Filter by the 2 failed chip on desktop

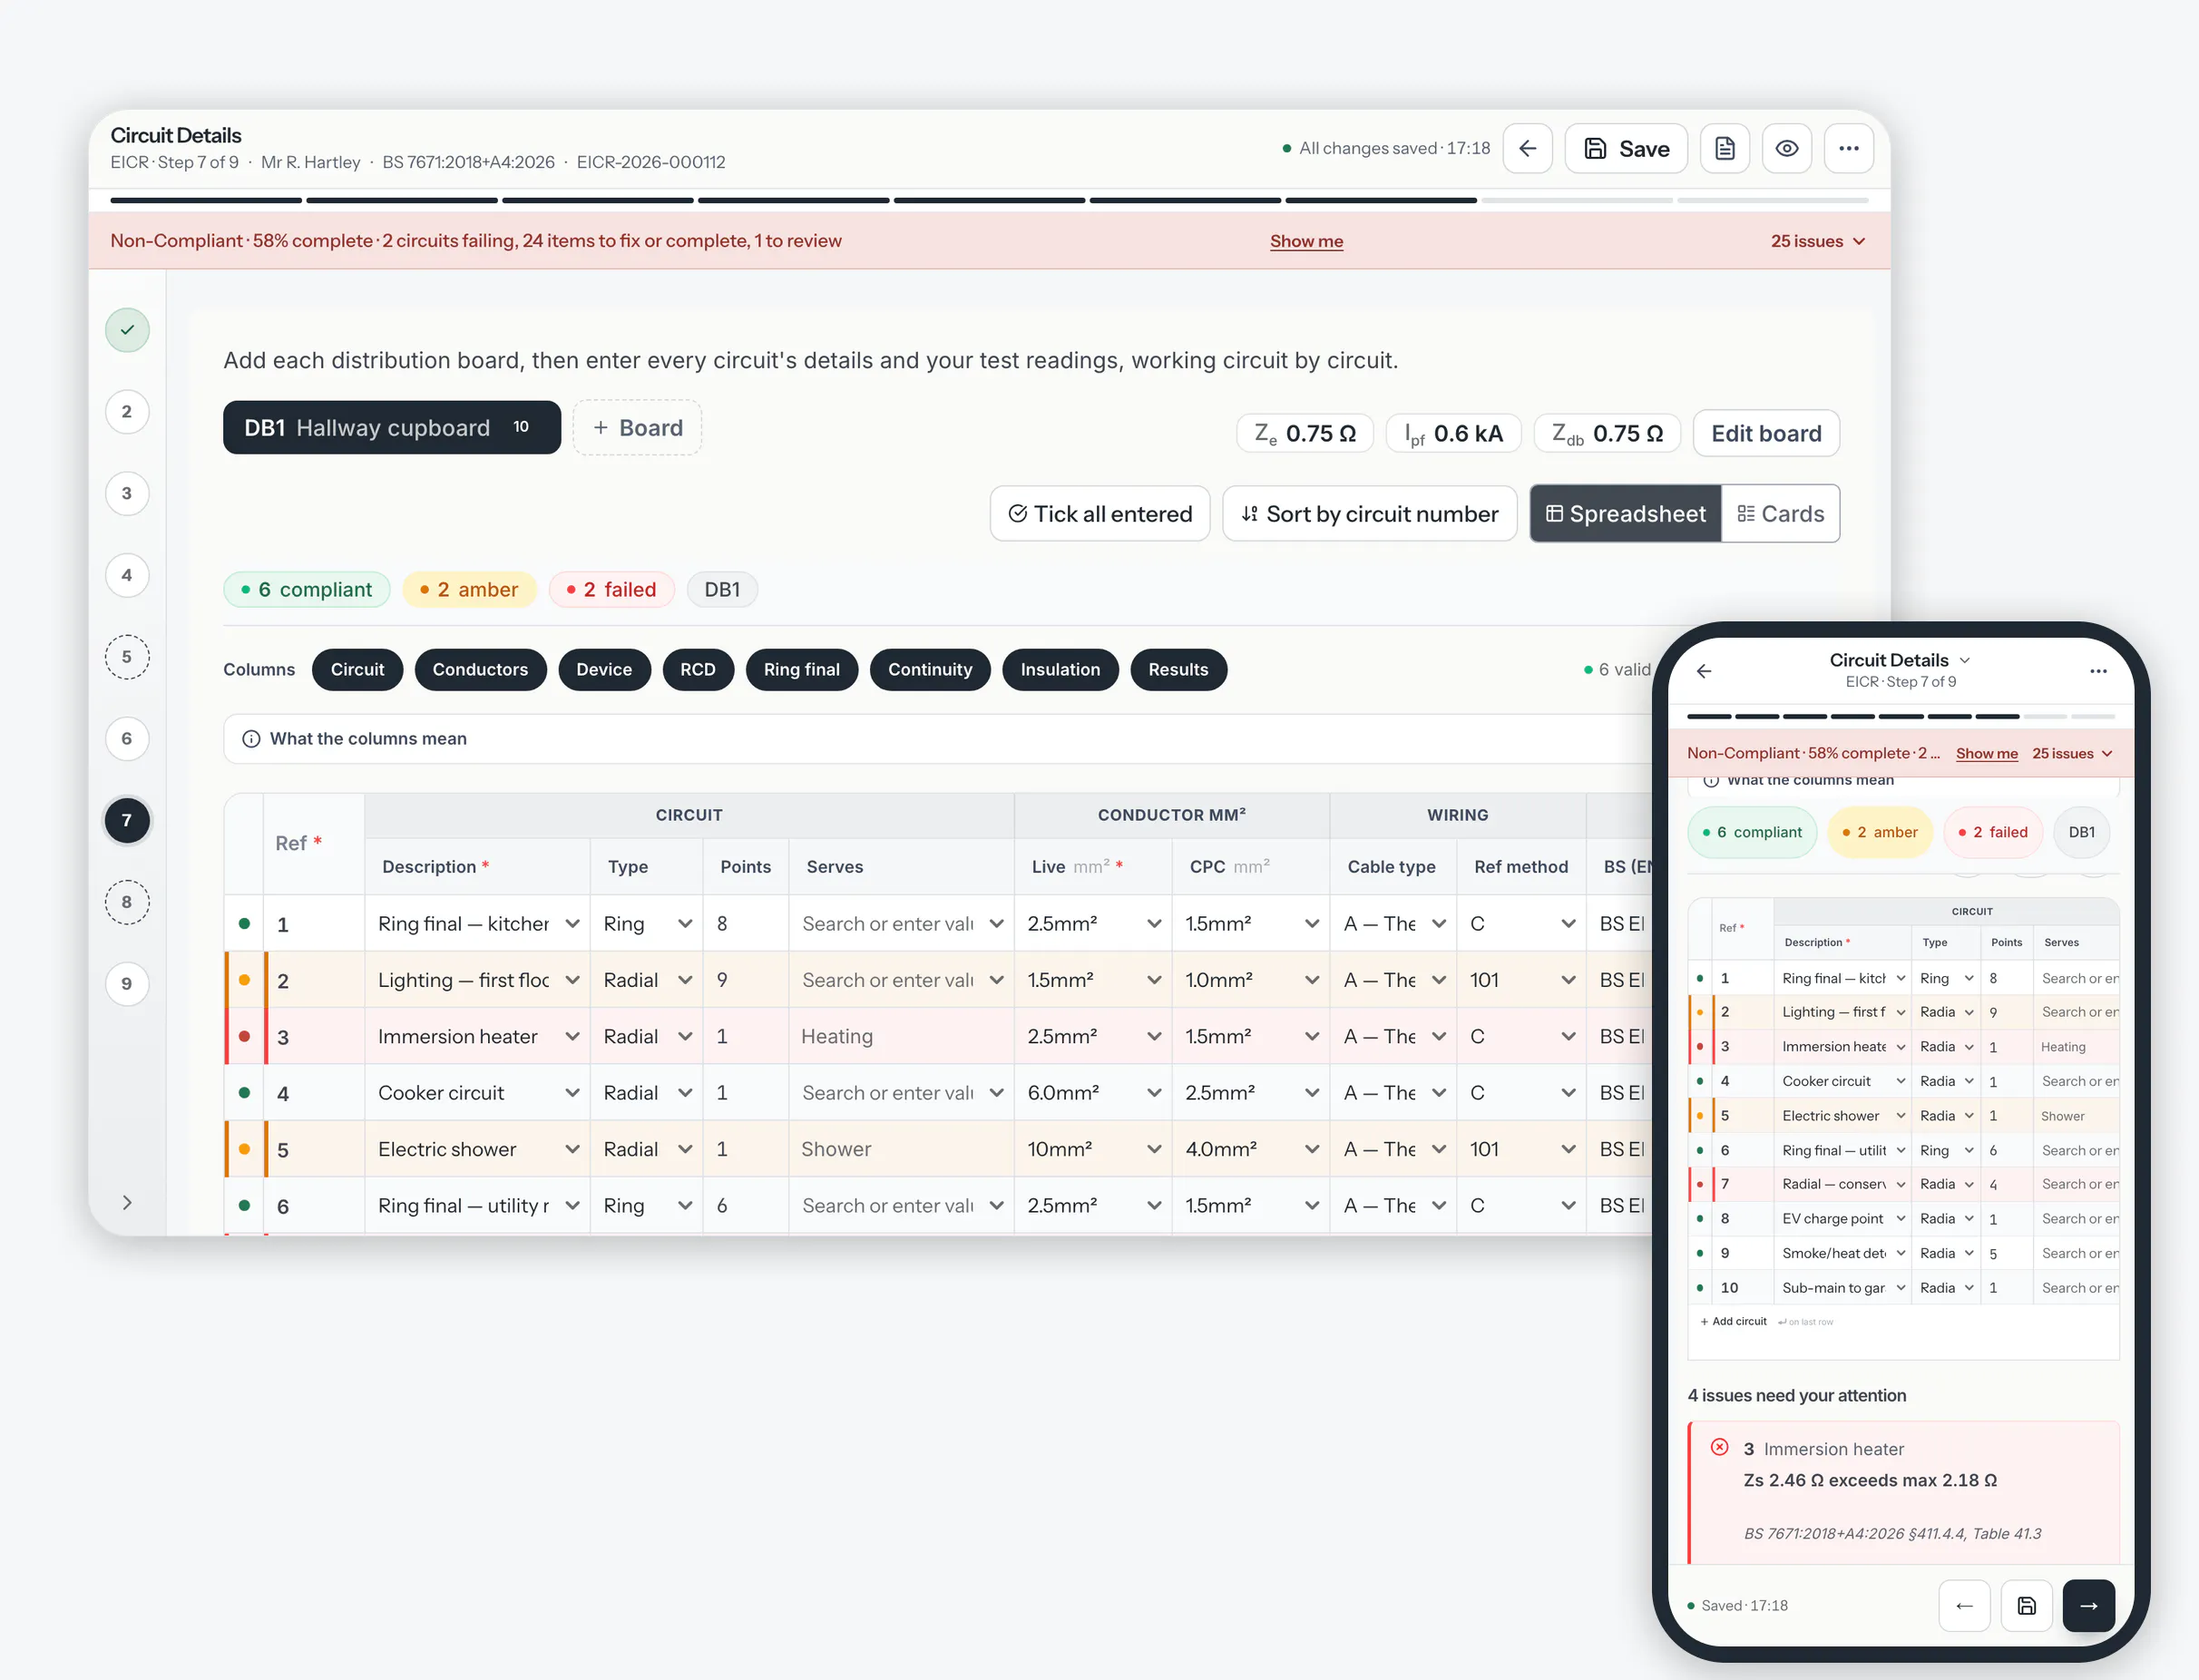pos(611,590)
